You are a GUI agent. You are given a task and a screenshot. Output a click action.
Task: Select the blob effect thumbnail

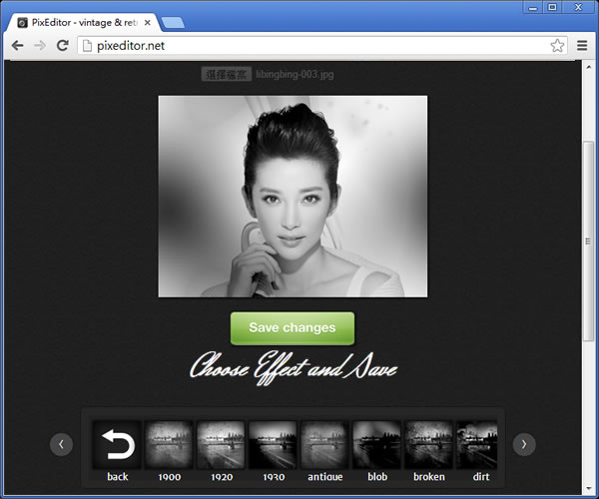376,445
